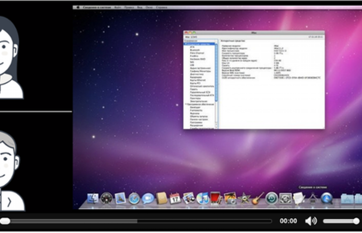Viewport: 362px width, 233px height.
Task: Click the volume slider knob
Action: pyautogui.click(x=356, y=221)
